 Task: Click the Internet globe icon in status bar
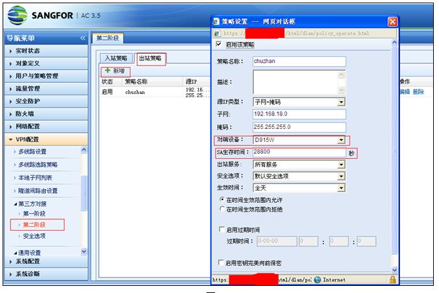point(318,279)
